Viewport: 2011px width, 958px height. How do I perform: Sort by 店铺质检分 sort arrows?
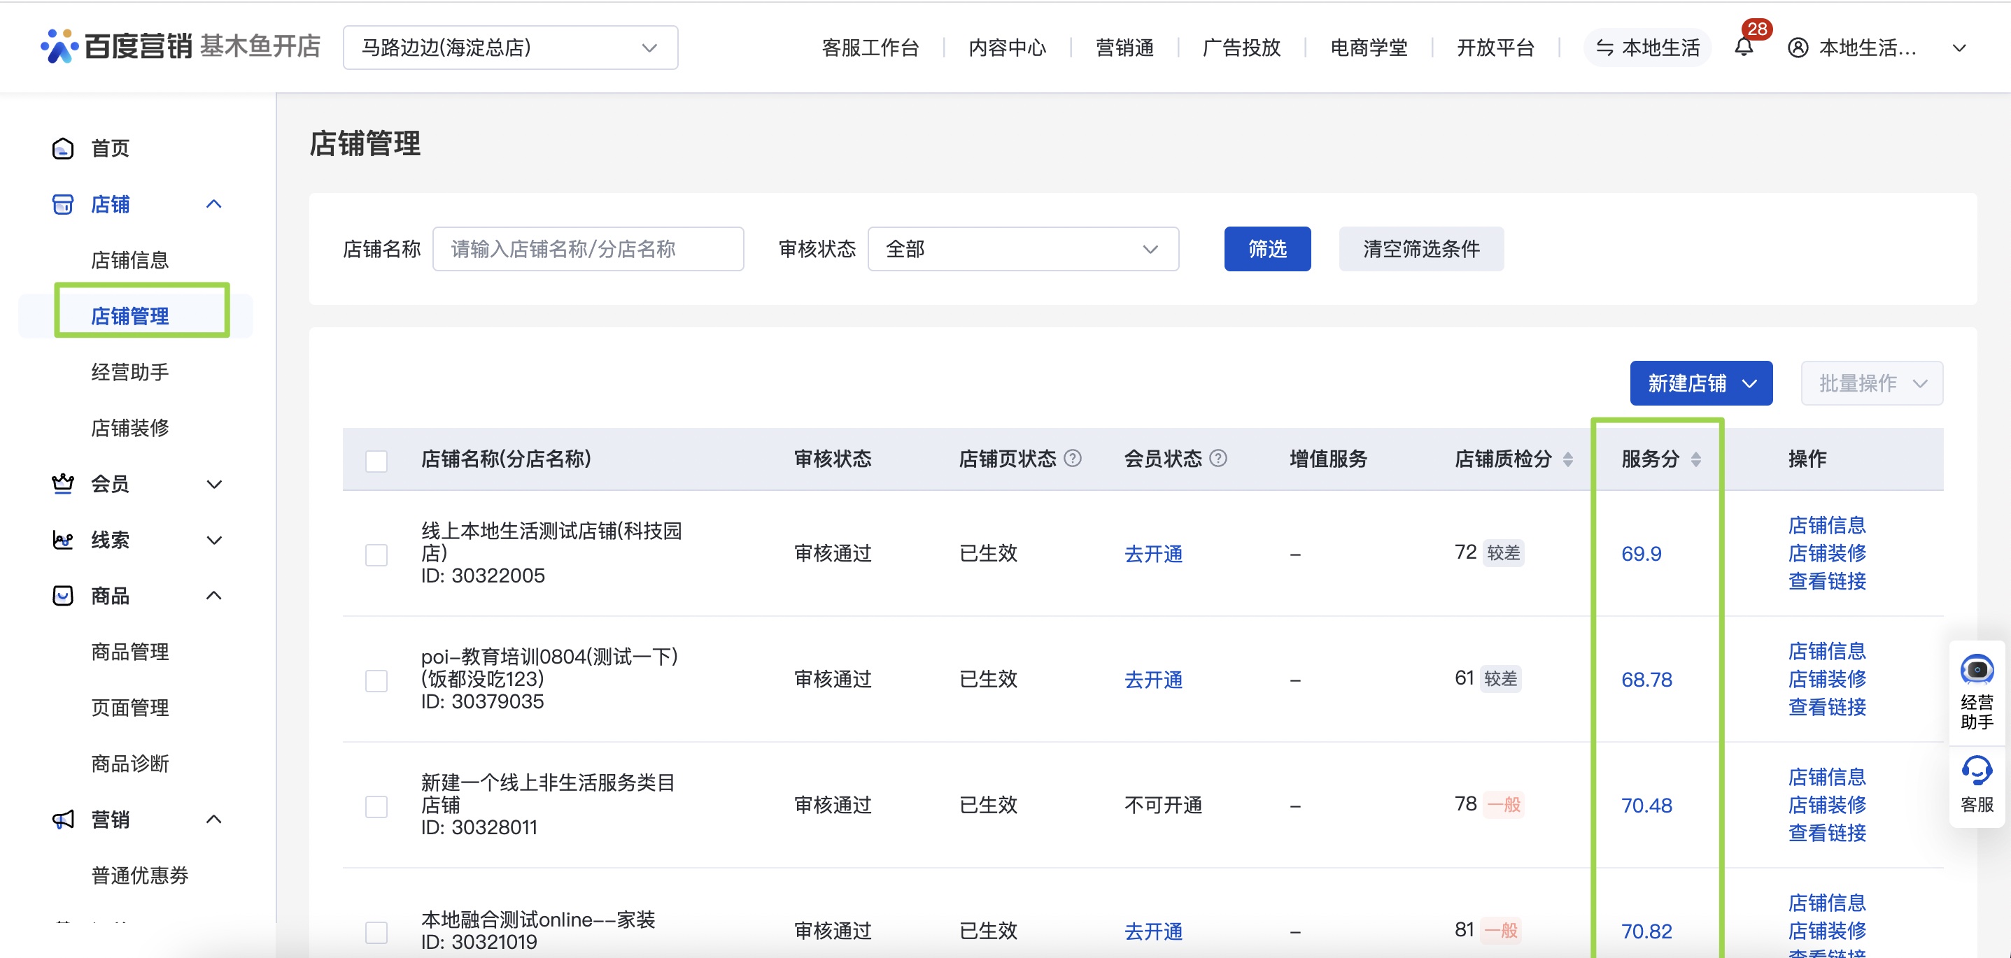[1567, 459]
